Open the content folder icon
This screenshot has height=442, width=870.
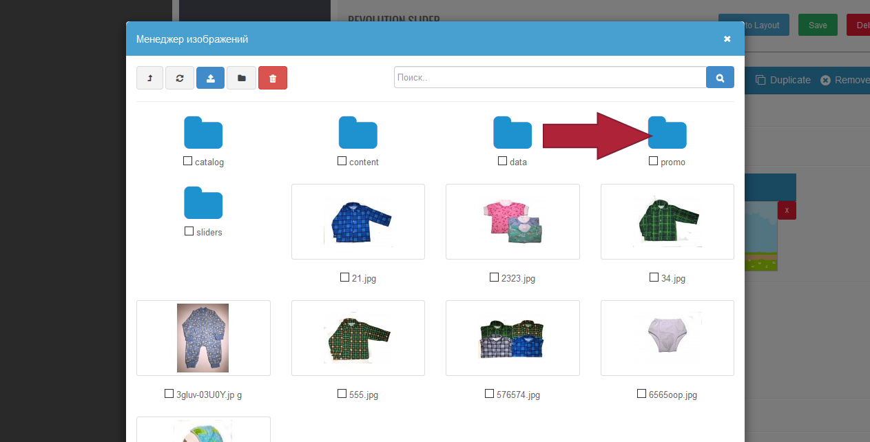tap(358, 132)
